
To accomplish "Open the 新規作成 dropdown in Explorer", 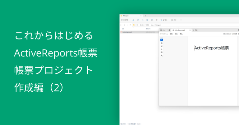I will (x=125, y=20).
